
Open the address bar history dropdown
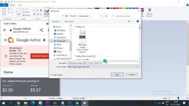[x=102, y=16]
